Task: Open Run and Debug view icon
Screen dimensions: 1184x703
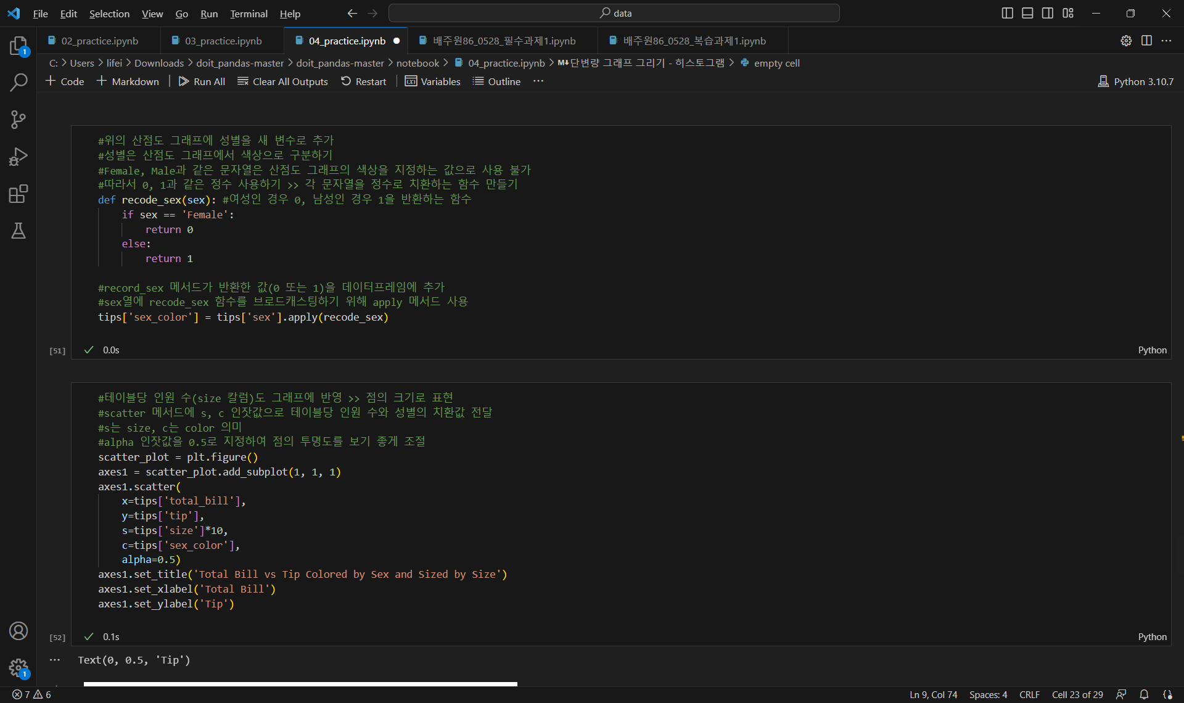Action: tap(18, 157)
